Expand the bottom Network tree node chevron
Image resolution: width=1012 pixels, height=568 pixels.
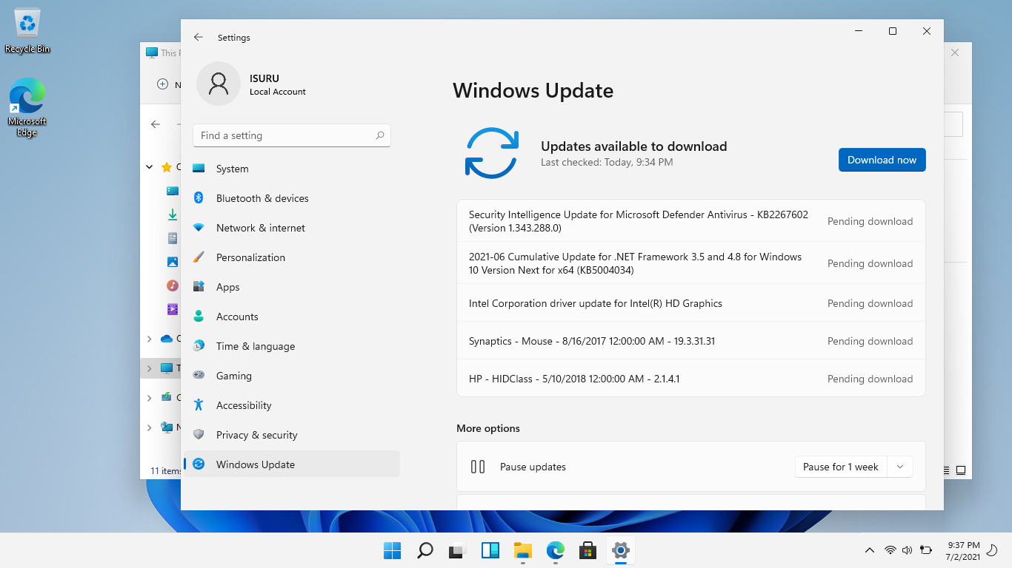[150, 427]
